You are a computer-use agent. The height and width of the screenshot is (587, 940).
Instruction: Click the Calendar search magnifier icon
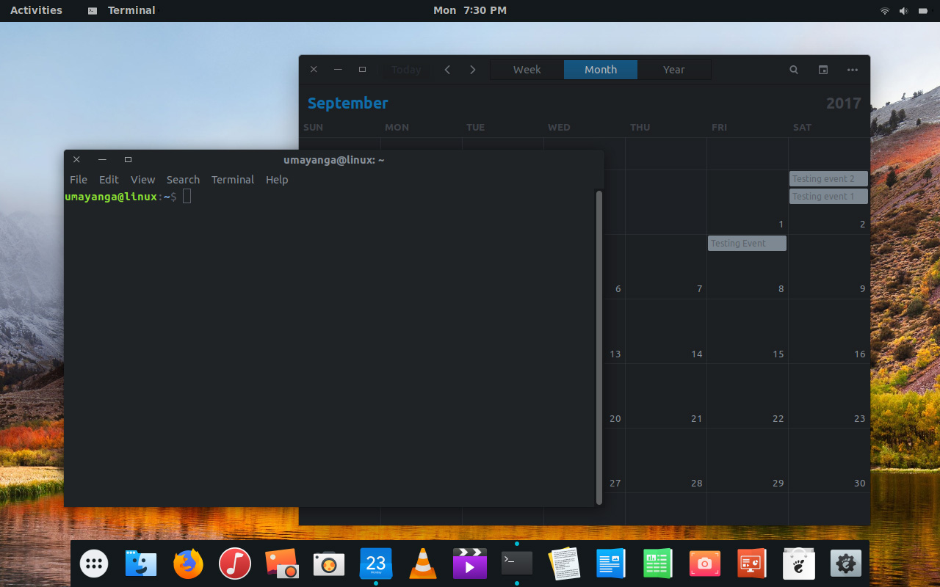(794, 70)
